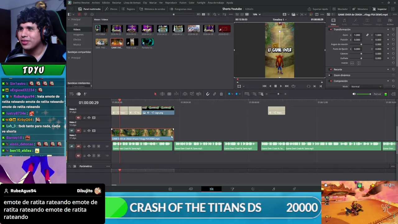398x224 pixels.
Task: Click the vertical flip button next to Invertir
Action: coord(359,63)
